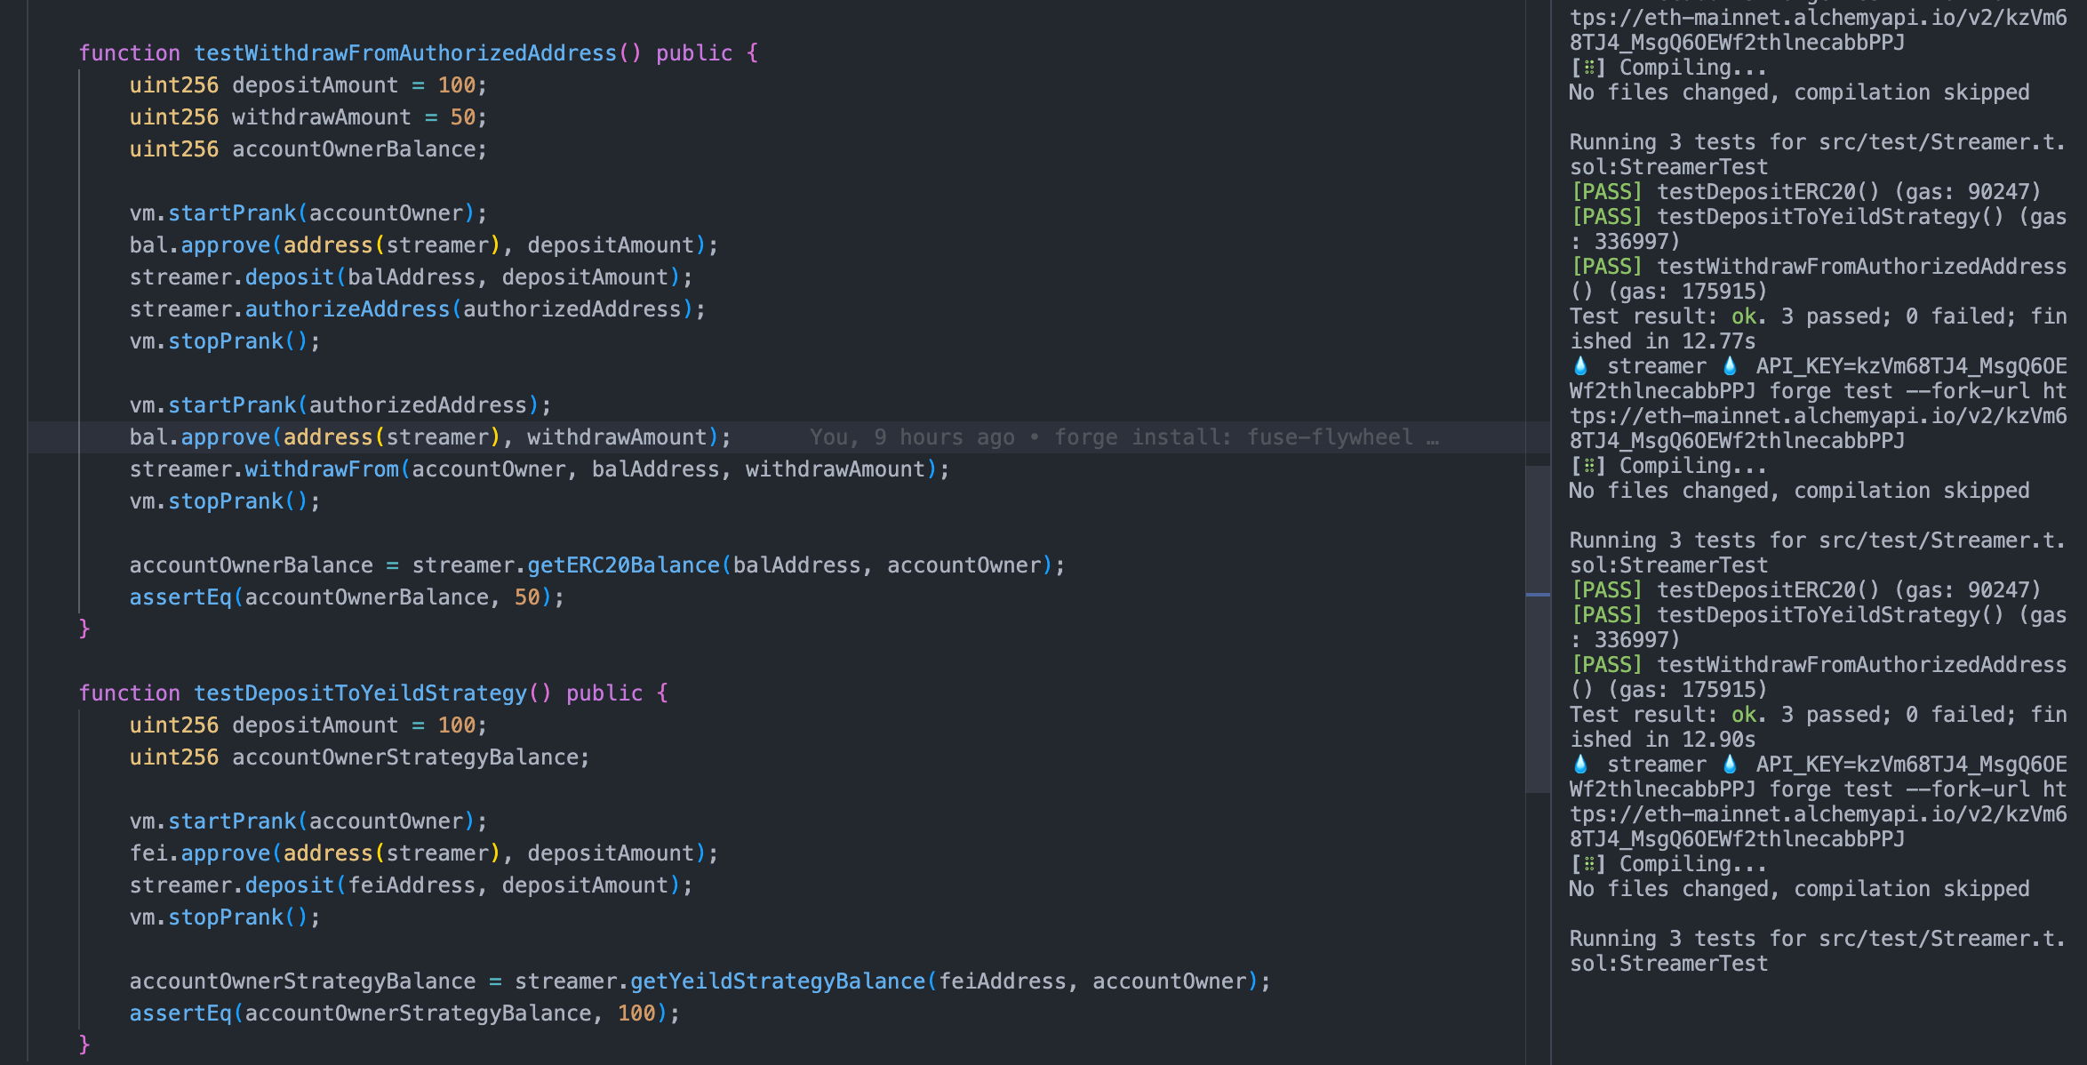Click the testDepositToYeildStrategy function name
Screen dimensions: 2087x1065
click(x=361, y=693)
